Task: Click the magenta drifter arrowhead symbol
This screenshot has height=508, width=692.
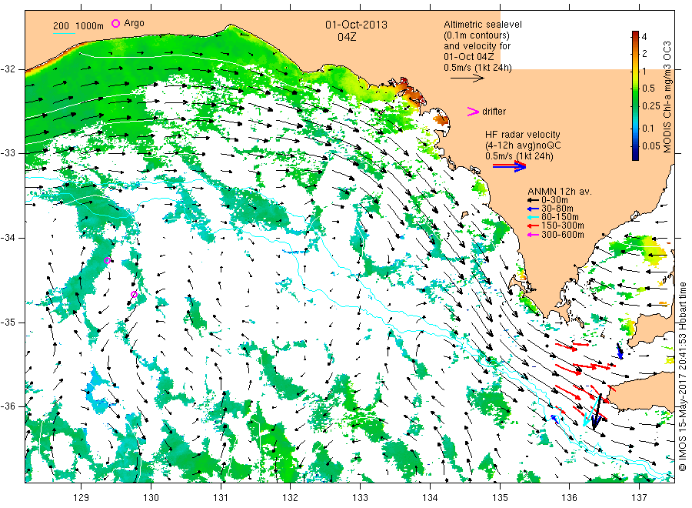Action: (473, 112)
